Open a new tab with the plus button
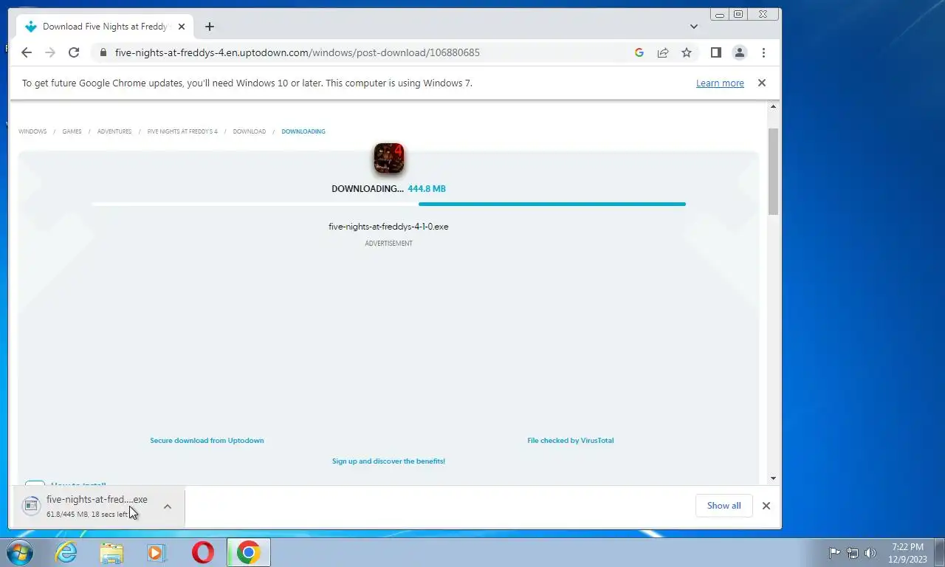 point(210,27)
